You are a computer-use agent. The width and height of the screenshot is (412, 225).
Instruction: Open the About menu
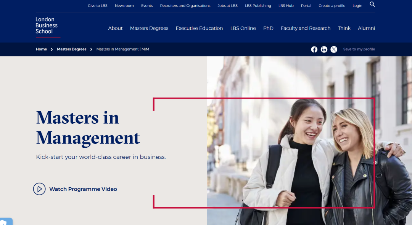coord(115,28)
